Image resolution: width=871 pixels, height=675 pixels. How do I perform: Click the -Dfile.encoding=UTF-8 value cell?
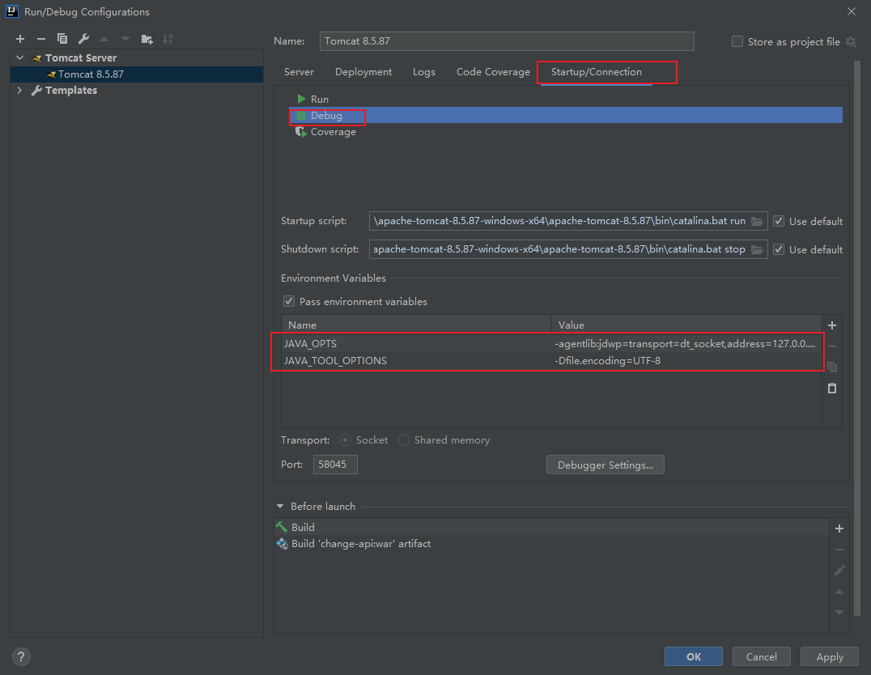coord(686,360)
